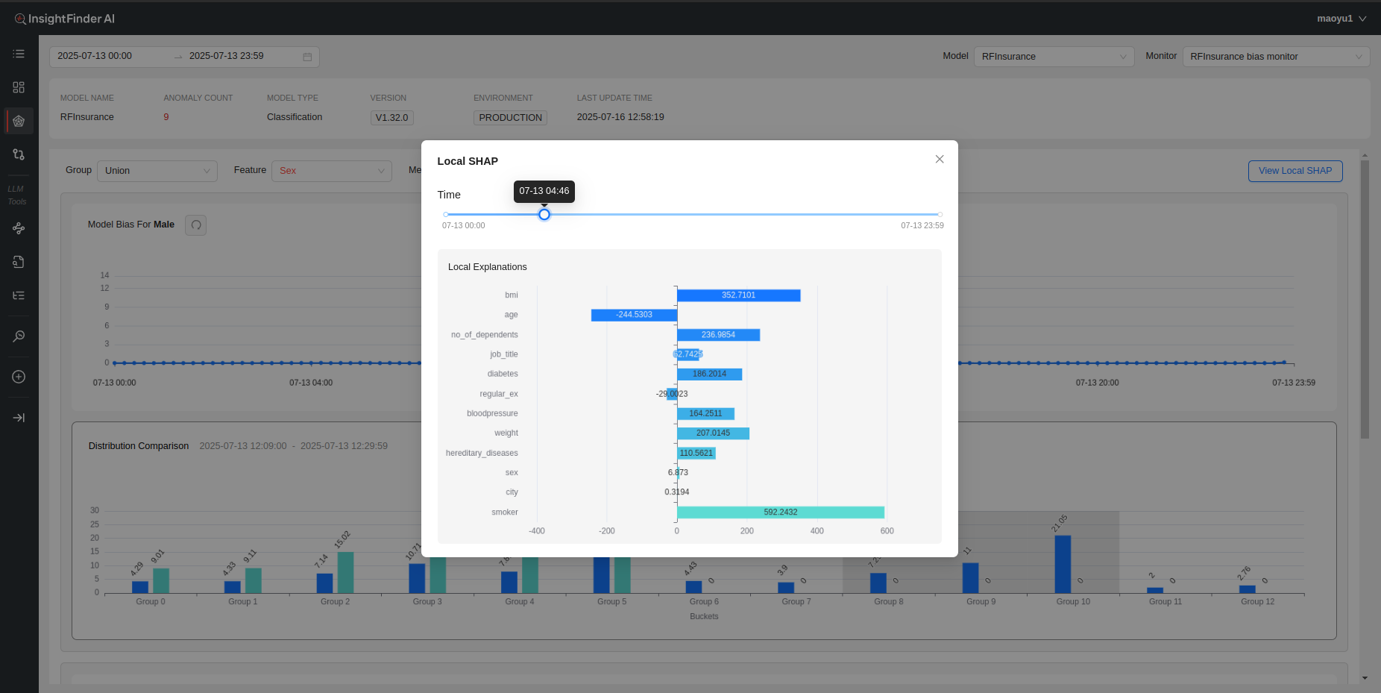Click the plus circle icon in sidebar

[x=19, y=377]
